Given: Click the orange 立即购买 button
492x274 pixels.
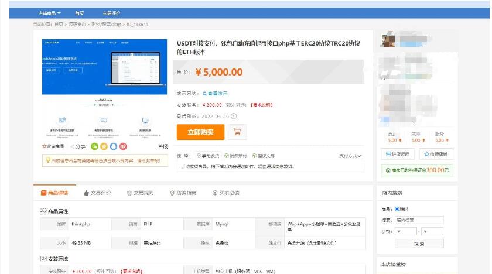Looking at the screenshot, I should click(x=200, y=132).
